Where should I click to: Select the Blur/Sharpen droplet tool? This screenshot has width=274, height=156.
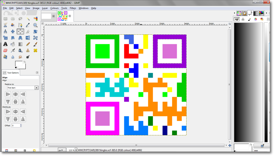[x=13, y=57]
